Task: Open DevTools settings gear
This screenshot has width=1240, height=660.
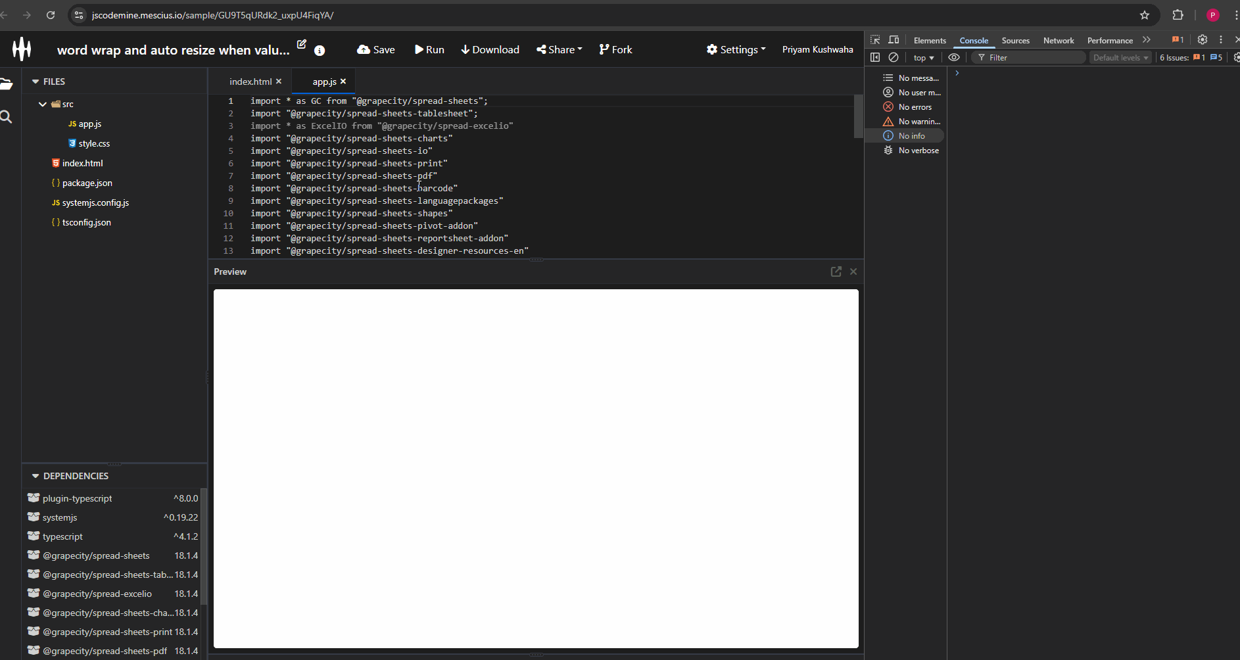Action: point(1203,39)
